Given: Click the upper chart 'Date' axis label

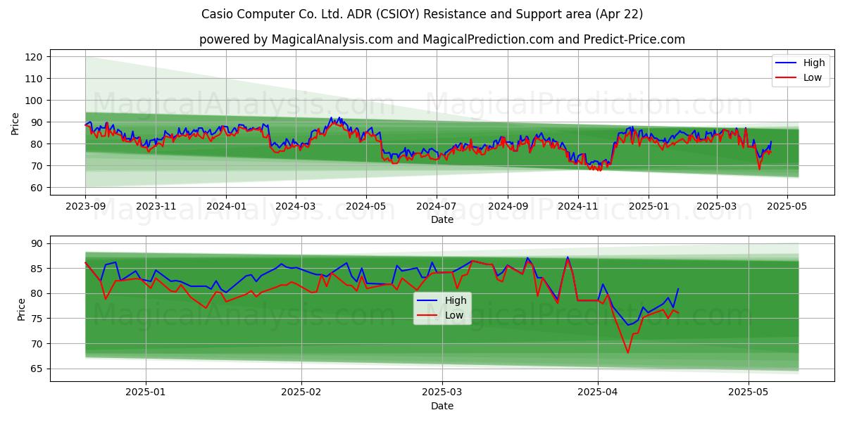Looking at the screenshot, I should pyautogui.click(x=442, y=219).
